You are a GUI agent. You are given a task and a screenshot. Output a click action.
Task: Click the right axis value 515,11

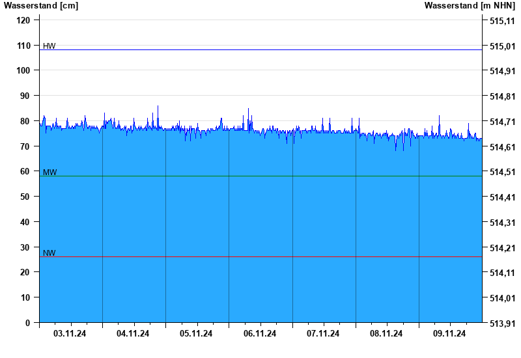click(502, 21)
